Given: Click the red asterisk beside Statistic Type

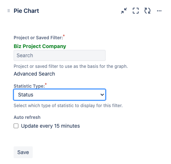Looking at the screenshot, I should tap(46, 84).
